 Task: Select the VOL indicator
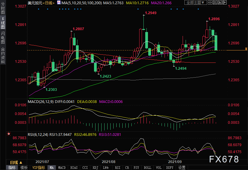pyautogui.click(x=159, y=168)
